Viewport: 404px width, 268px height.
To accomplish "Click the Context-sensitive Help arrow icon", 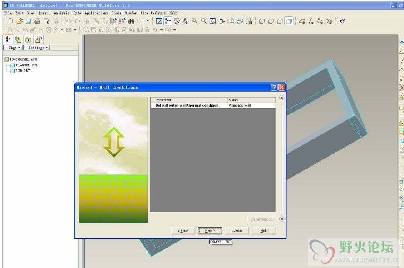I will coord(342,21).
